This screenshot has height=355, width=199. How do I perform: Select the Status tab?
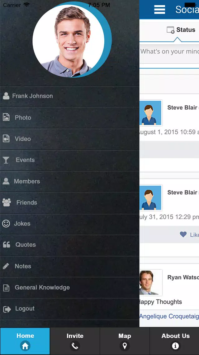point(181,30)
